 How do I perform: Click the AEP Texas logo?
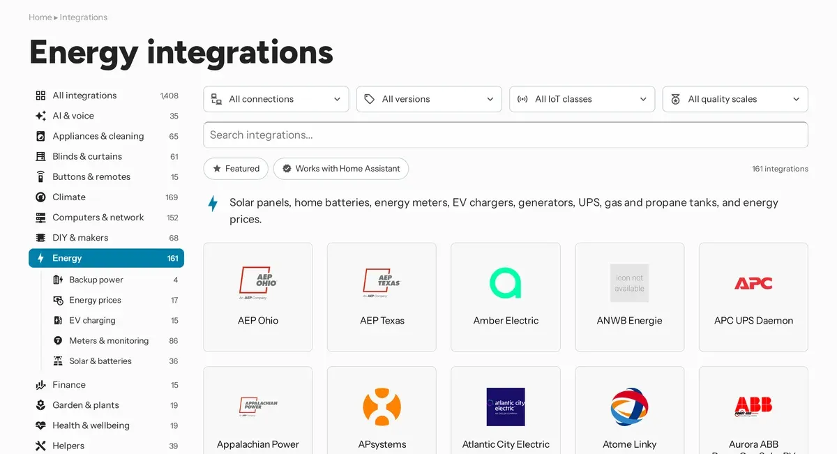382,282
